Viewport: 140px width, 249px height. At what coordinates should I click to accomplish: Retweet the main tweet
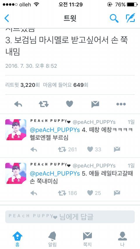tap(44, 104)
